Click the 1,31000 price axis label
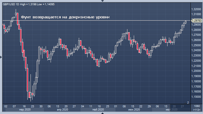 [196, 14]
